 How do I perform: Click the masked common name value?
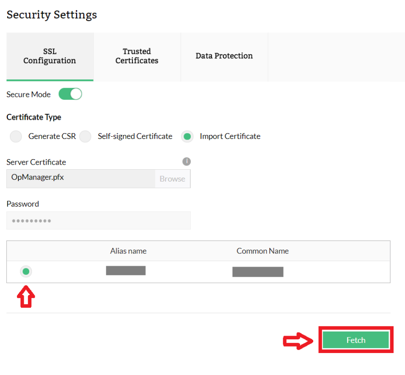click(258, 272)
